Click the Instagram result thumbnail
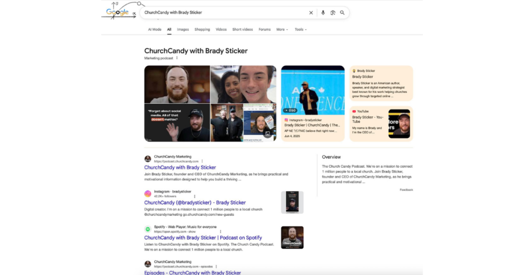This screenshot has width=524, height=275. click(x=292, y=202)
